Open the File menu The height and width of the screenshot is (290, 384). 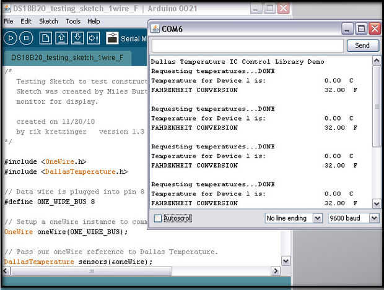click(8, 21)
